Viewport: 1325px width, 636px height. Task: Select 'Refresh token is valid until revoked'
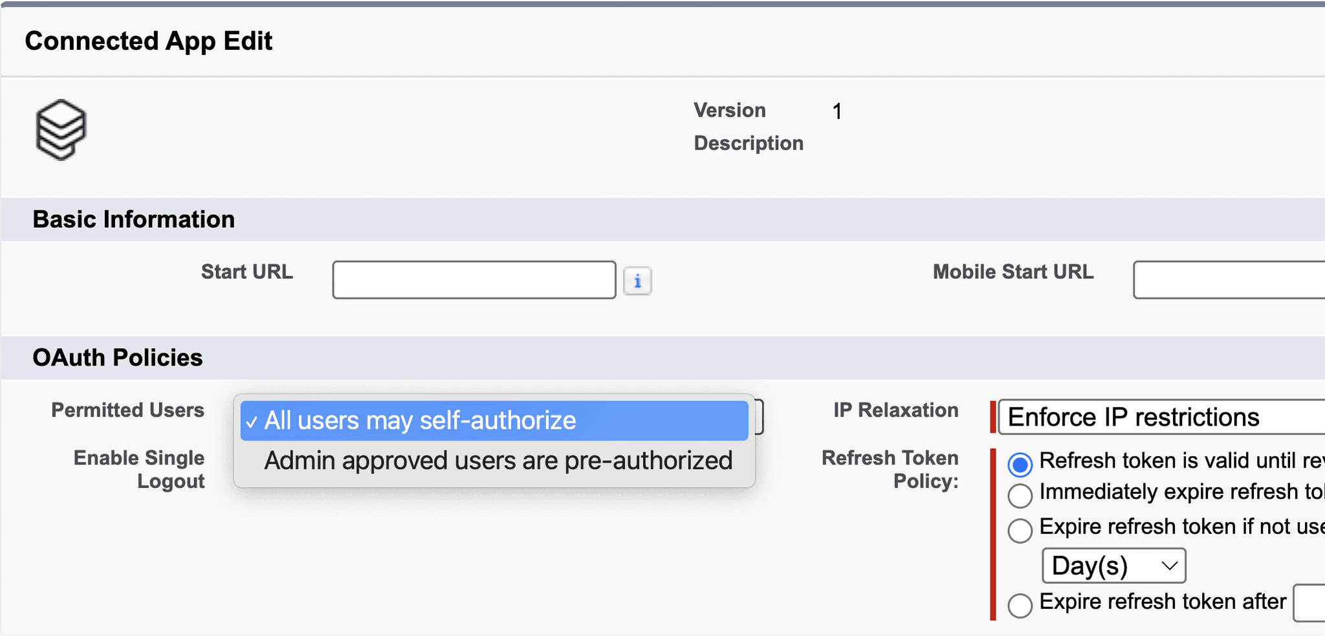pyautogui.click(x=1020, y=464)
